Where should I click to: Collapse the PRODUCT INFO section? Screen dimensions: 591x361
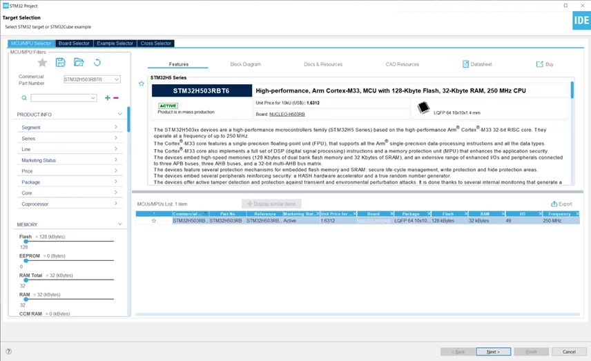click(x=120, y=114)
